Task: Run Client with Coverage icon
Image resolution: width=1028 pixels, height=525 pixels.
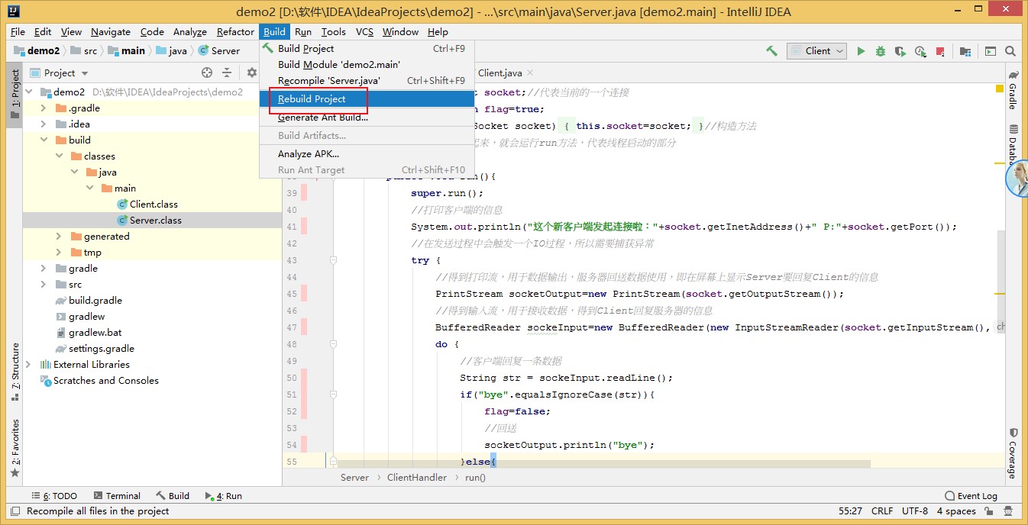Action: point(900,51)
